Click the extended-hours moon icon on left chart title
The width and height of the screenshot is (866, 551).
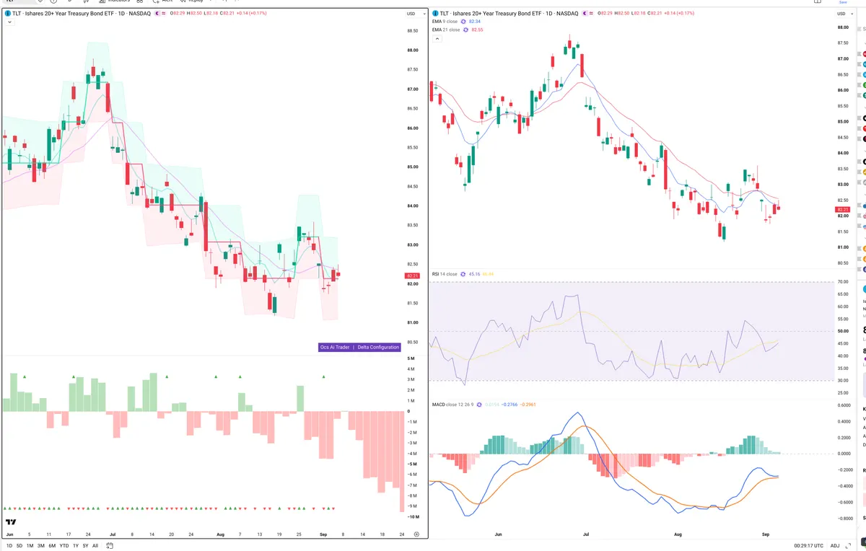[x=156, y=14]
